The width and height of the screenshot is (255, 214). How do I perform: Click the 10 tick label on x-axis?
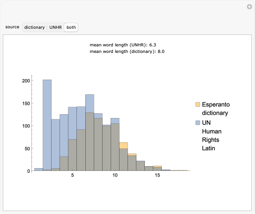coord(115,175)
